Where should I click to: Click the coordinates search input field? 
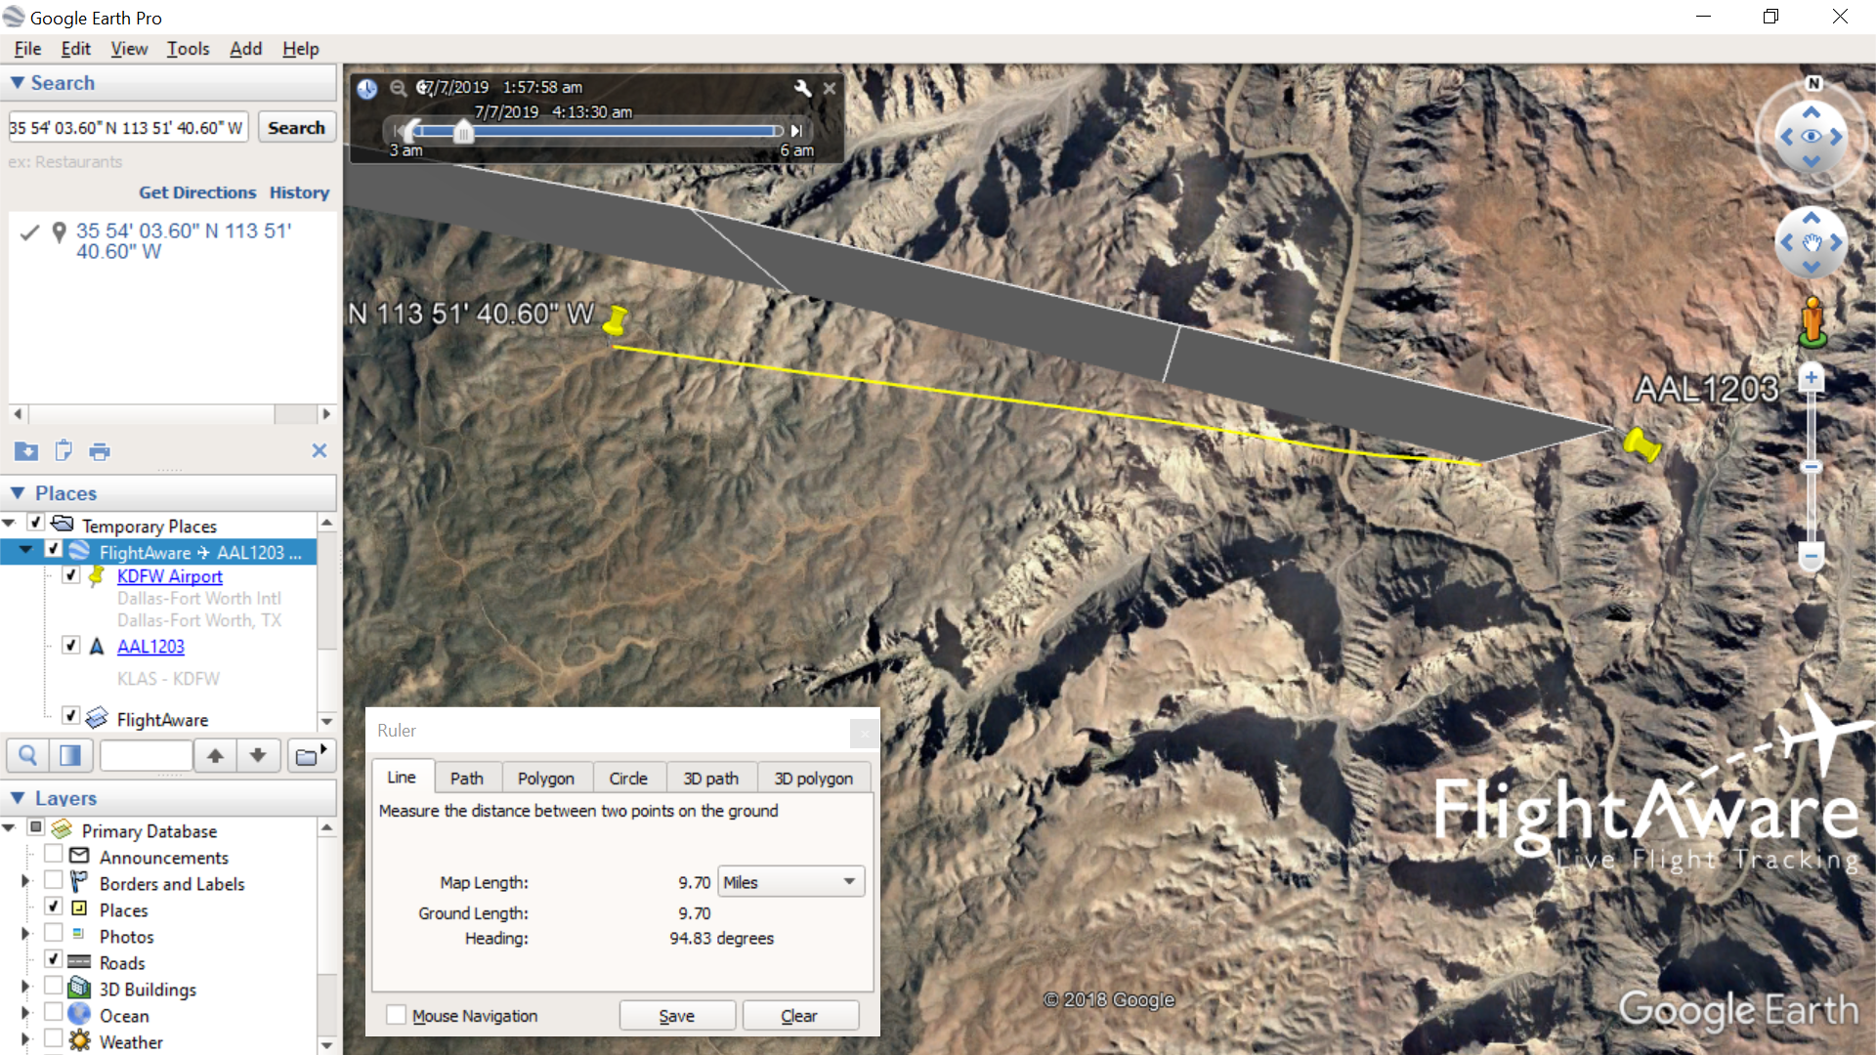[x=128, y=128]
